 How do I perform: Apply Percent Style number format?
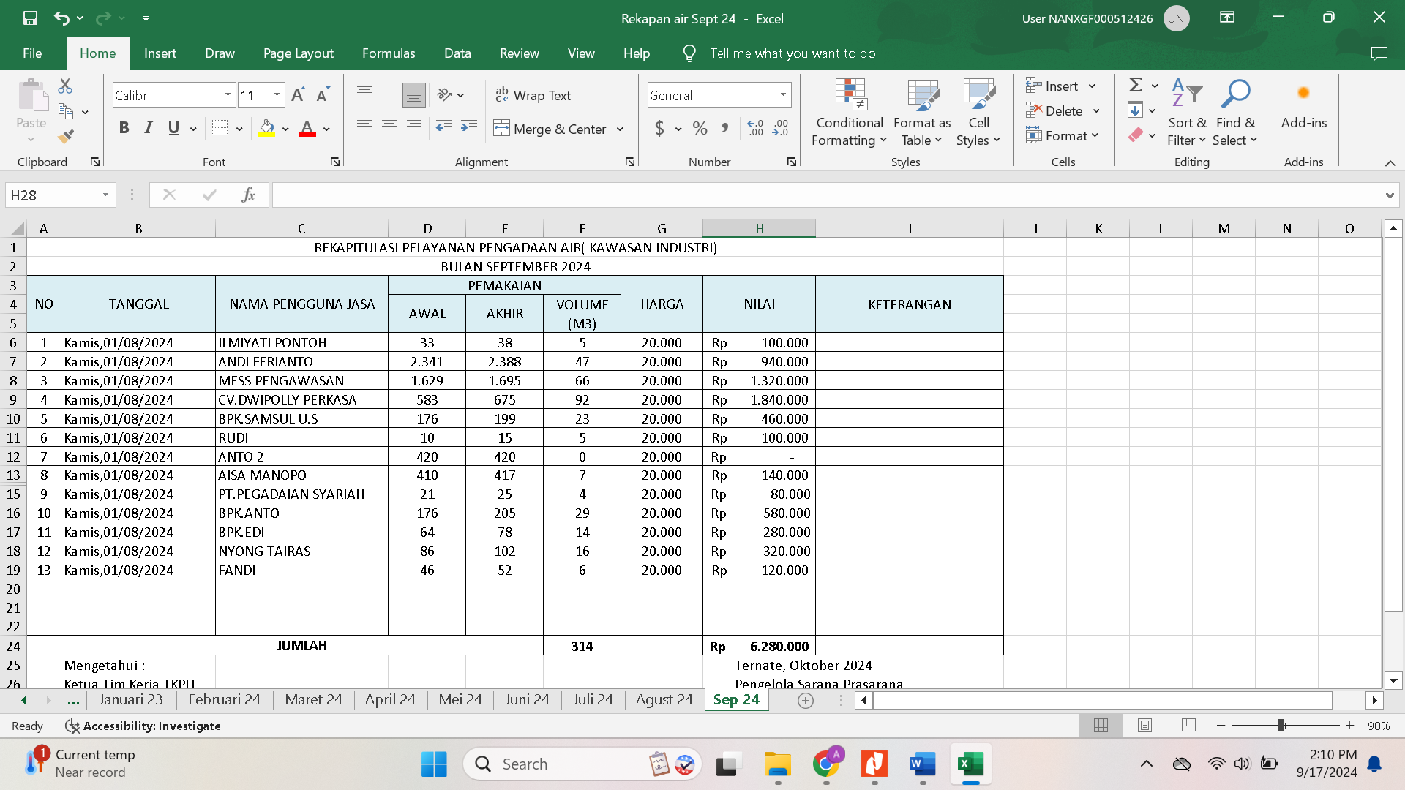[x=700, y=128]
